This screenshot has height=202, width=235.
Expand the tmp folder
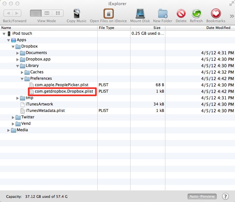click(17, 98)
